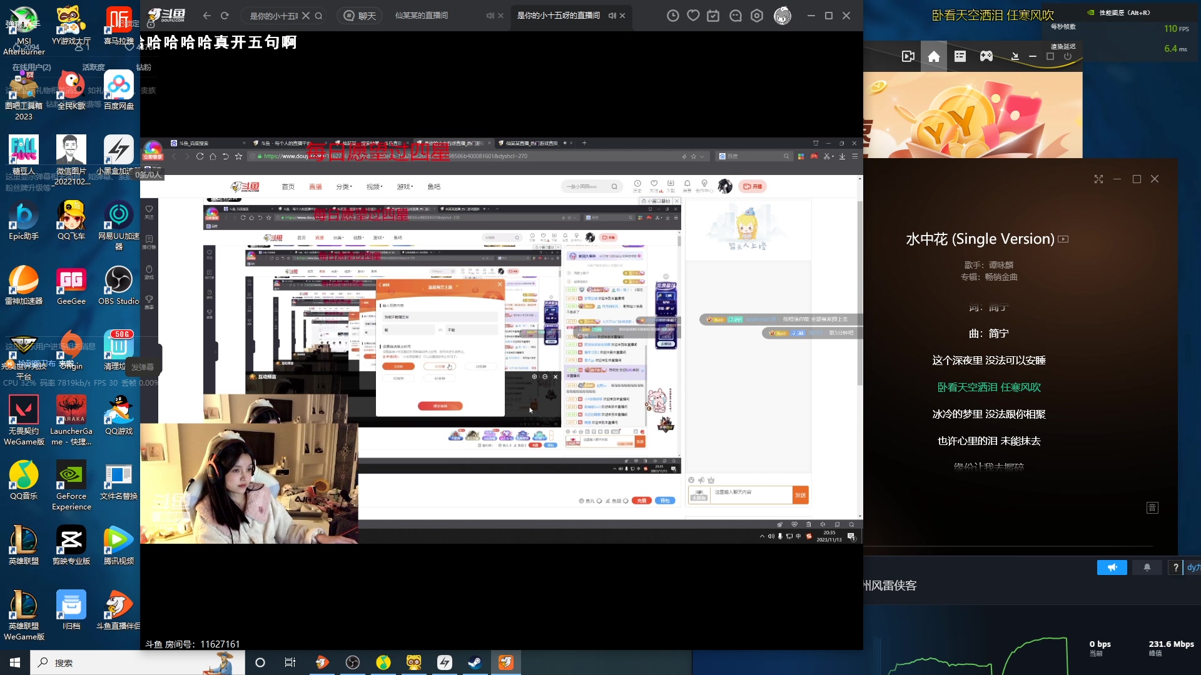Open OBS Studio from the taskbar
This screenshot has width=1201, height=675.
(x=353, y=662)
